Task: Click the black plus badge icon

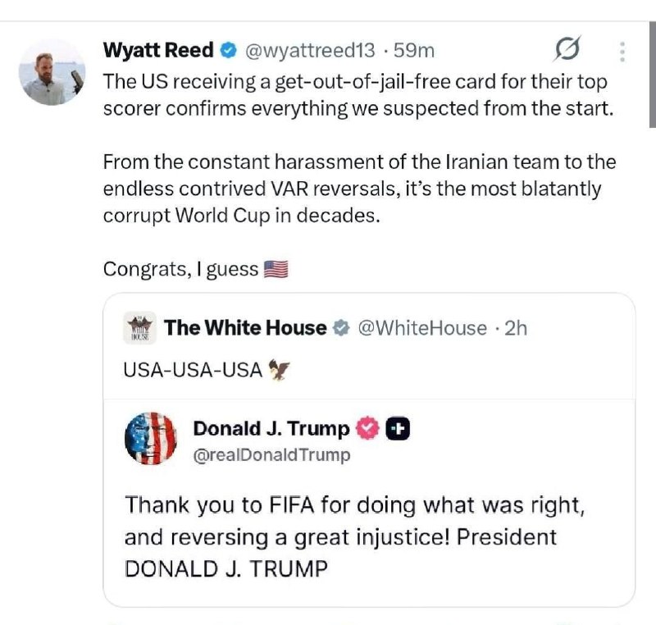Action: tap(398, 429)
